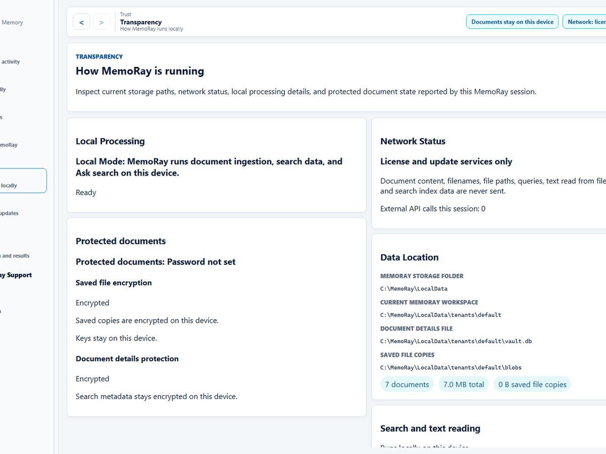Open the 'ay Support' sidebar heading
Viewport: 606px width, 454px height.
tap(16, 275)
